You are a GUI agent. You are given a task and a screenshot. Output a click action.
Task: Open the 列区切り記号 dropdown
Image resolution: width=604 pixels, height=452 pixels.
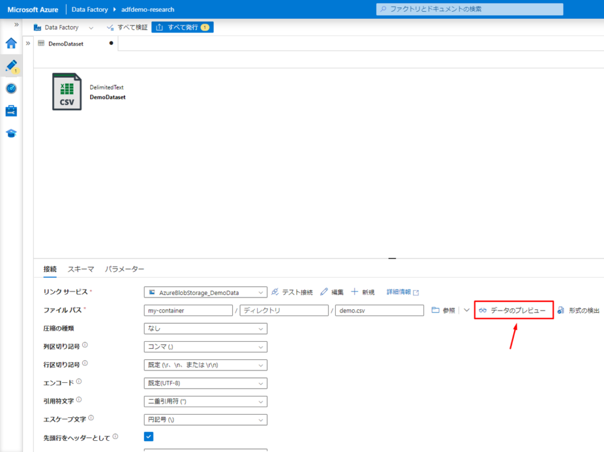pyautogui.click(x=205, y=347)
